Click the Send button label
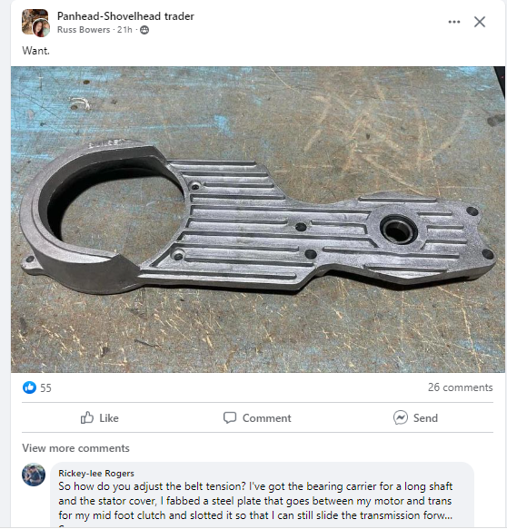Screen dimensions: 507x529 click(x=425, y=418)
